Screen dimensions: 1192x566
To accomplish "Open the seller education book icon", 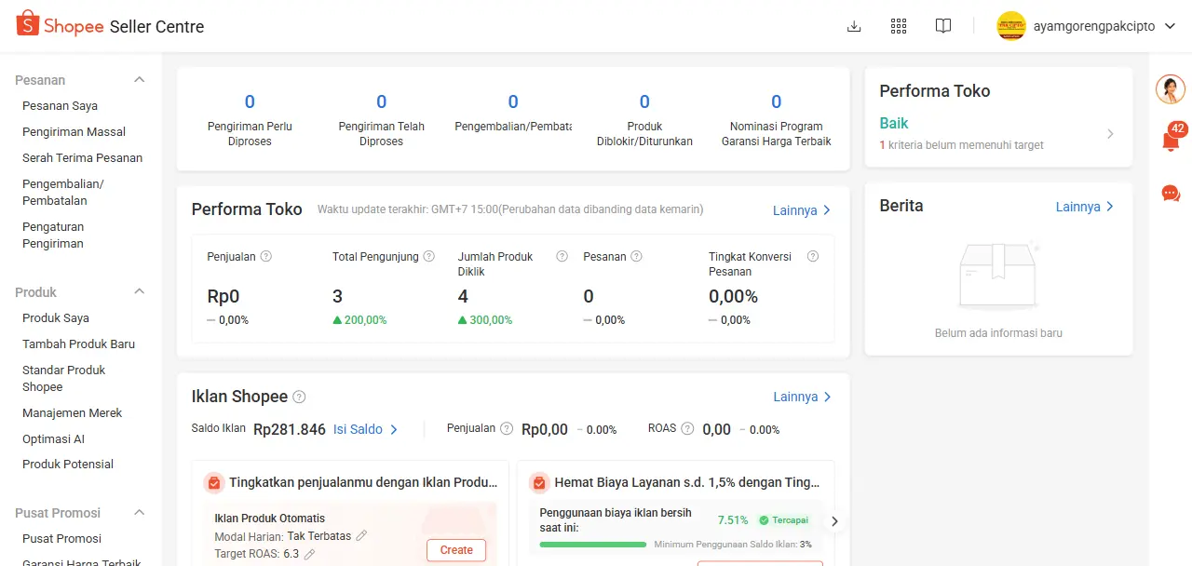I will (x=943, y=26).
